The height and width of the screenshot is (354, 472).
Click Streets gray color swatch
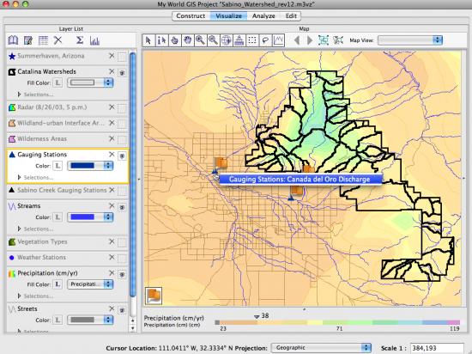coord(82,320)
